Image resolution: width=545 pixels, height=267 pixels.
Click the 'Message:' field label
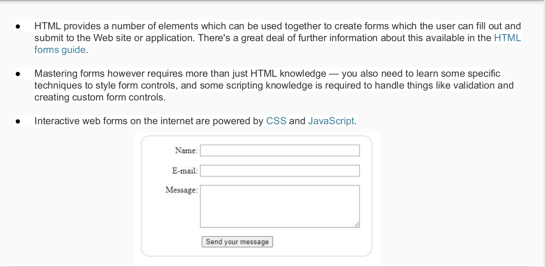(x=181, y=190)
